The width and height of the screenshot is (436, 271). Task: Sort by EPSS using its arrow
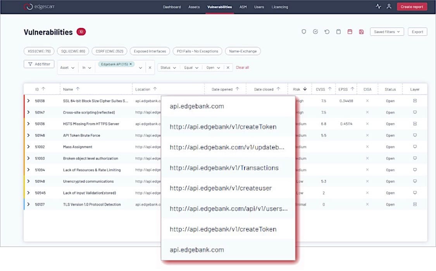tap(353, 89)
